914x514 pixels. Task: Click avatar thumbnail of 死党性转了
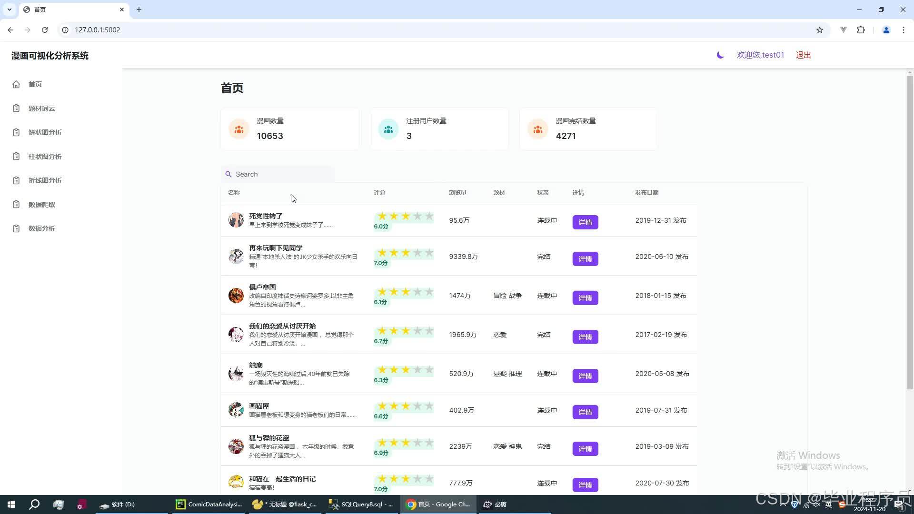click(236, 220)
